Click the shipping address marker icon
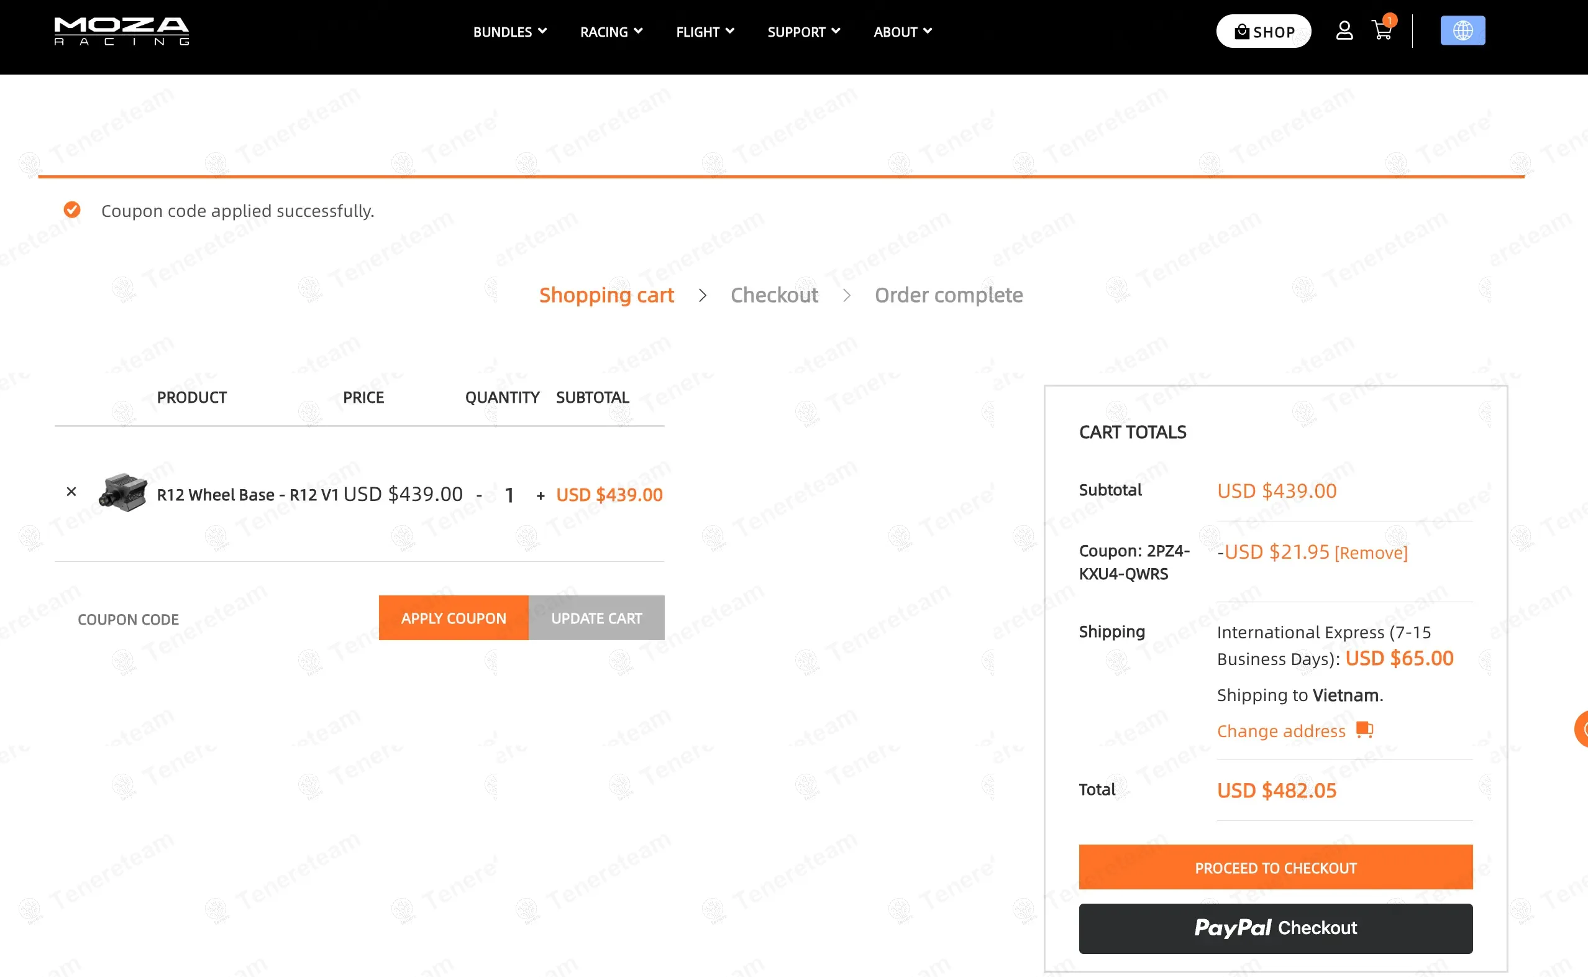 coord(1364,729)
